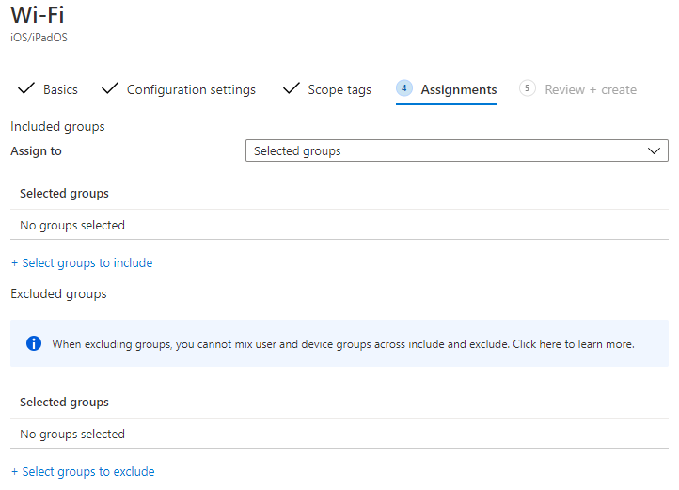Jump to Review + create tab
Image resolution: width=679 pixels, height=490 pixels.
point(591,89)
